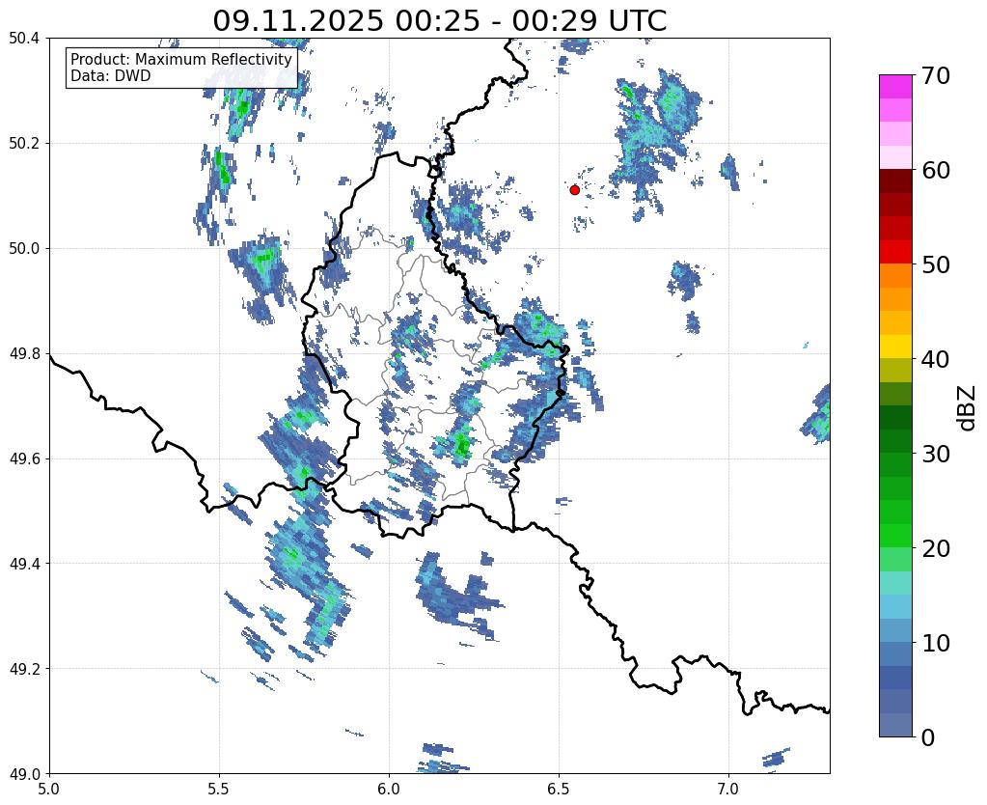
Task: Click latitude axis label 50.2
Action: point(24,144)
